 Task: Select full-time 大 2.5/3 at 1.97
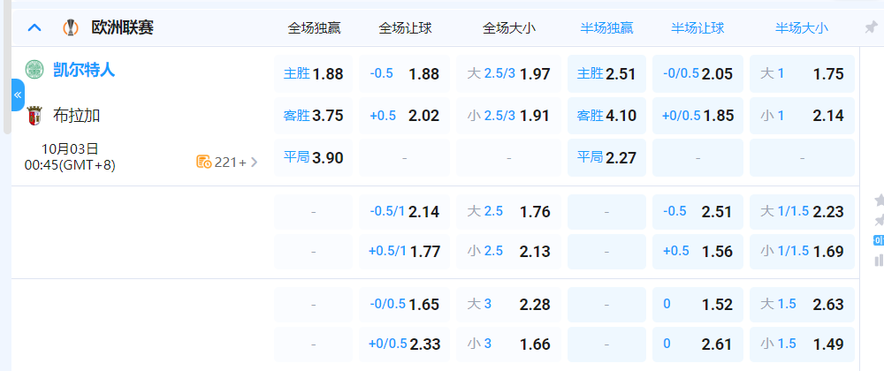pos(509,74)
